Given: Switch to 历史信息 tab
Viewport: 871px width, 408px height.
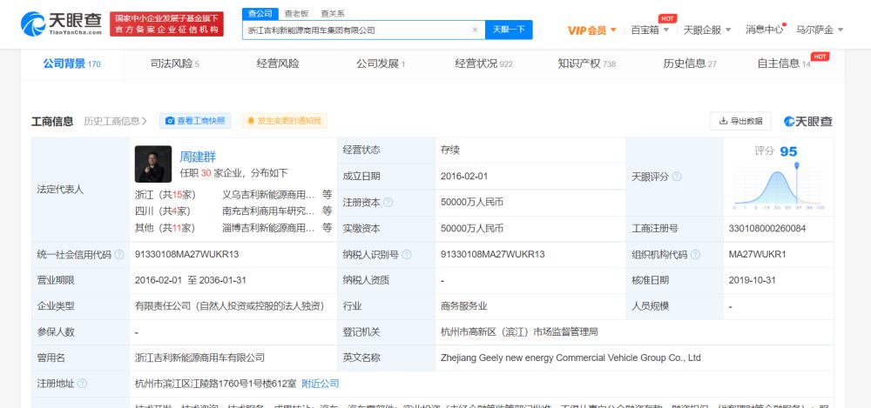Looking at the screenshot, I should coord(689,64).
